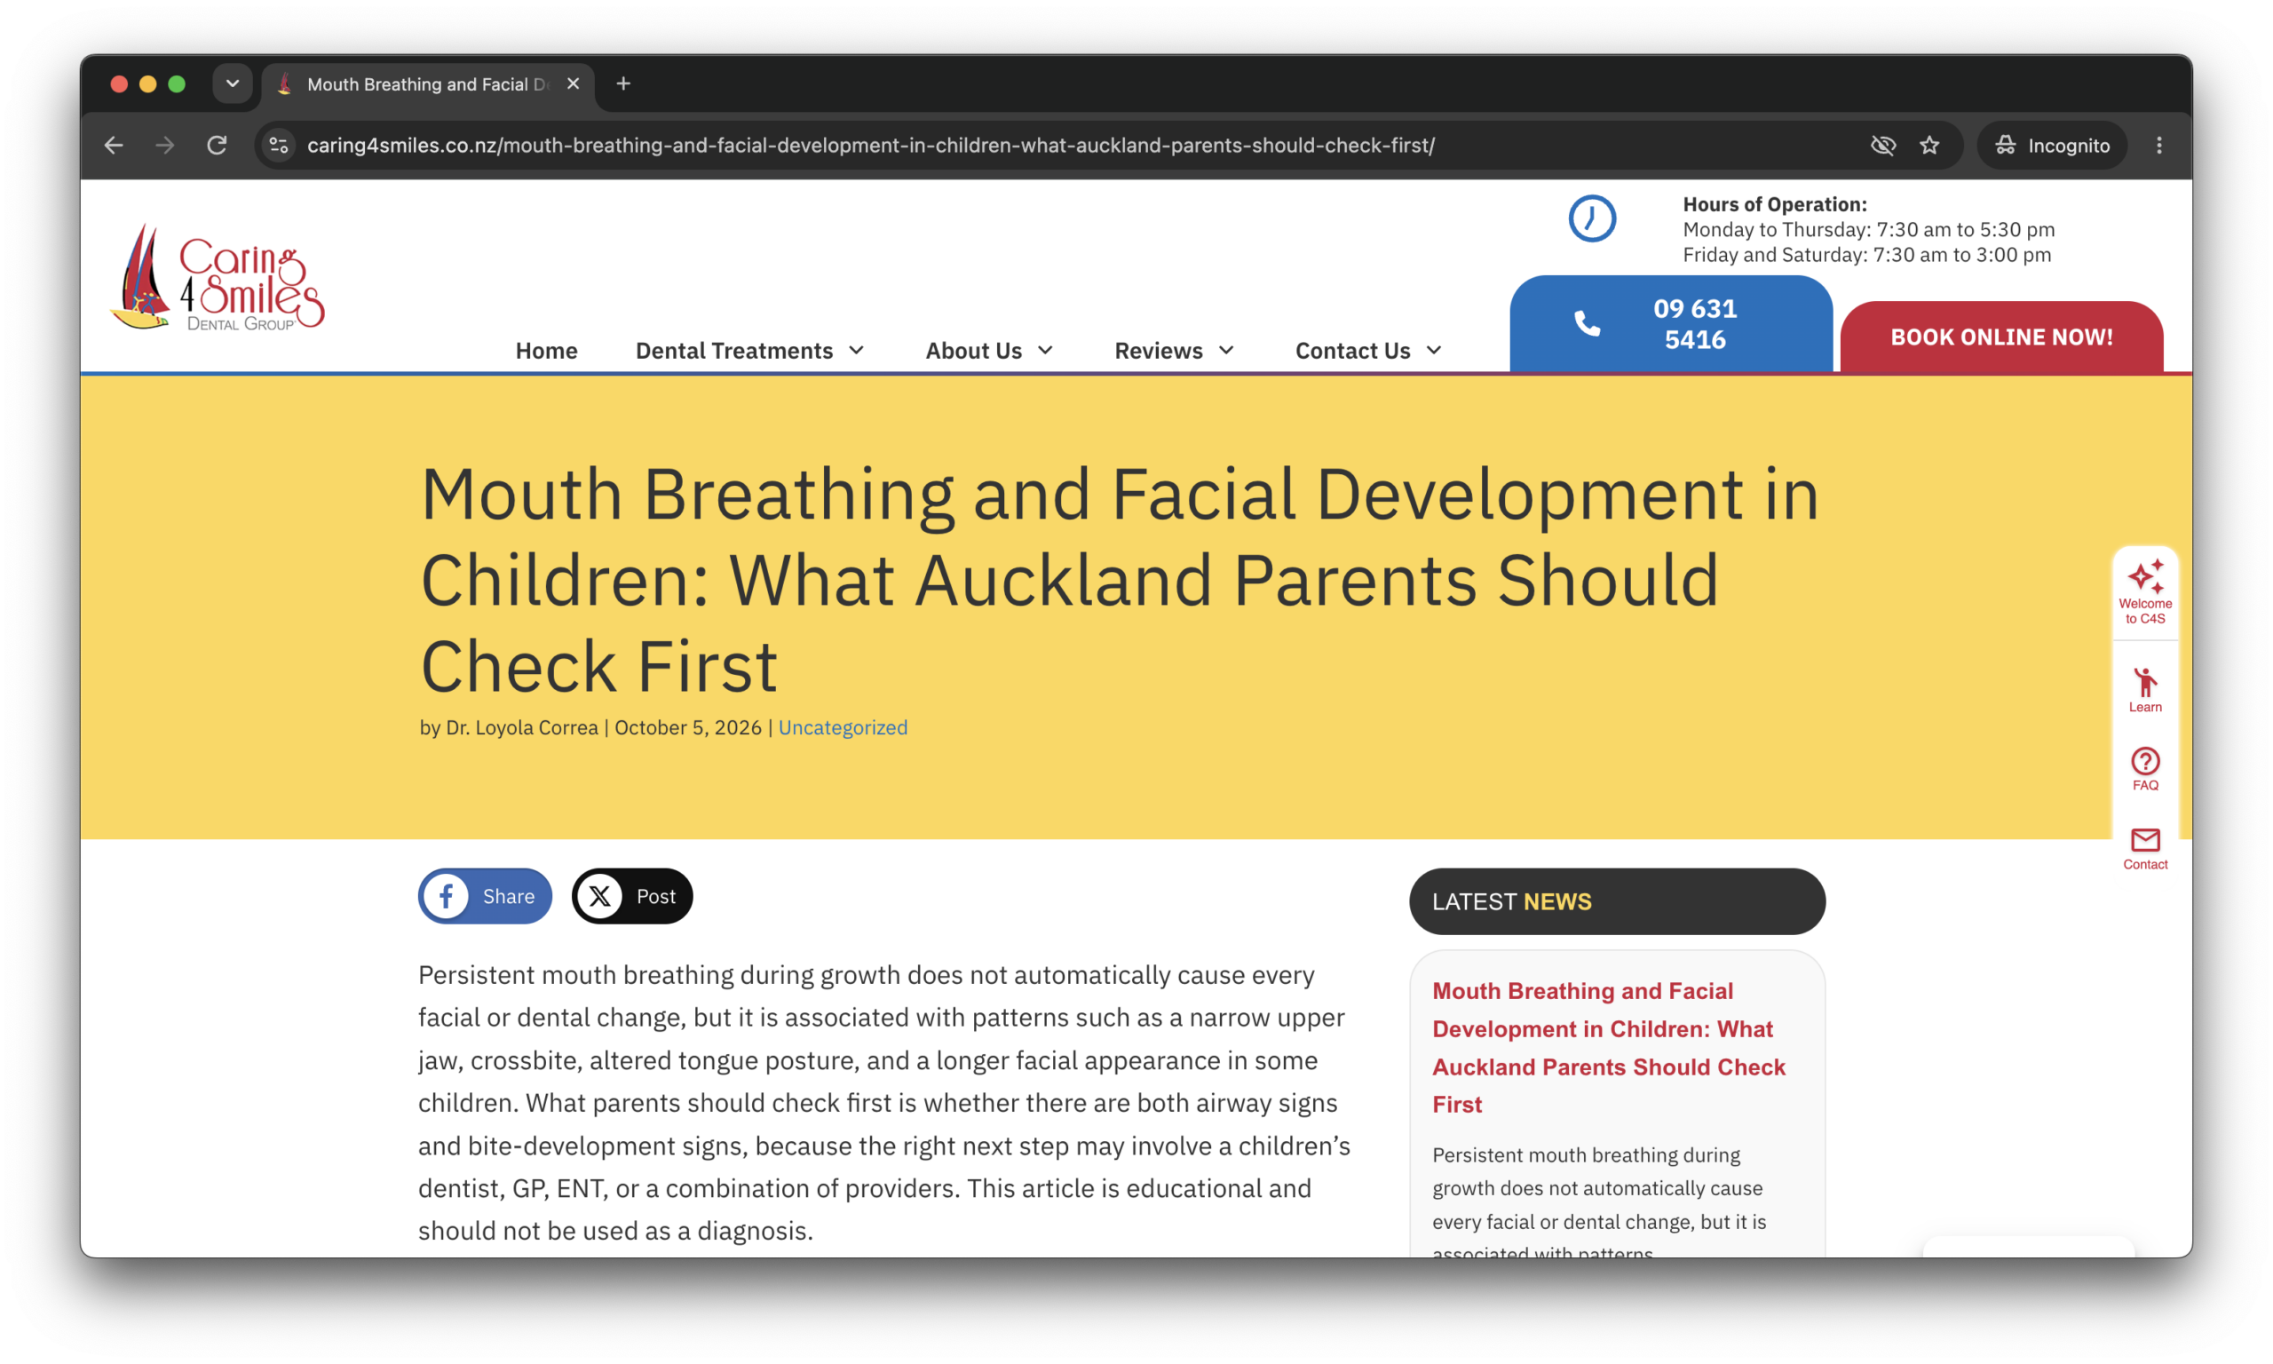Viewport: 2273px width, 1364px height.
Task: Expand the Contact Us chevron
Action: (1433, 350)
